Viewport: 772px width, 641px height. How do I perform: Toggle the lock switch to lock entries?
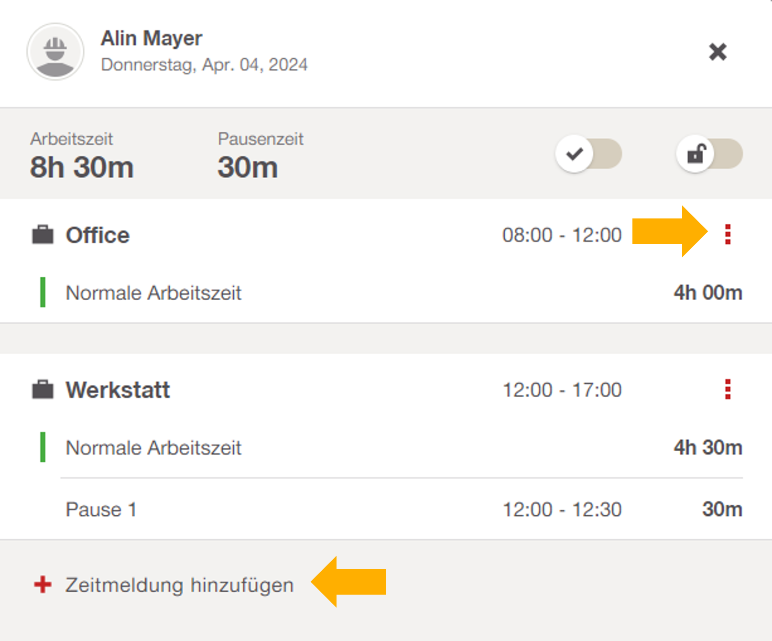pos(709,153)
